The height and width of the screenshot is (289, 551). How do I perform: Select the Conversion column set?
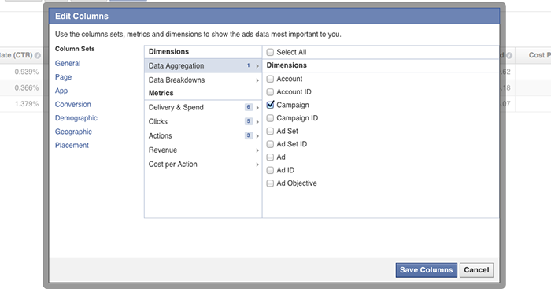click(72, 105)
